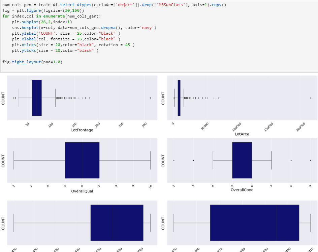Click the LotFrontage boxplot rectangle
This screenshot has width=318, height=252.
click(36, 97)
